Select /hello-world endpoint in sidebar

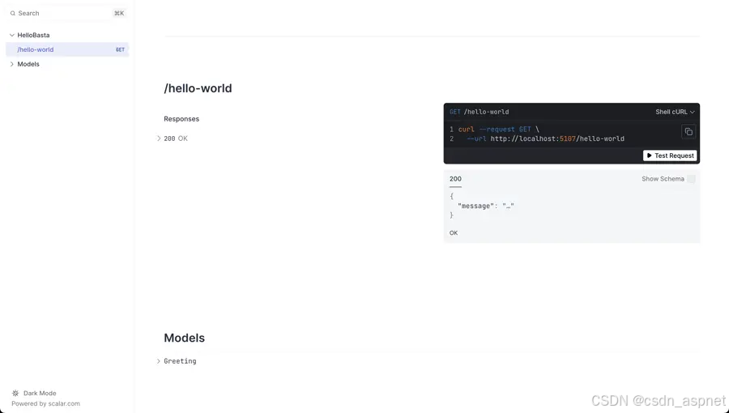[67, 49]
